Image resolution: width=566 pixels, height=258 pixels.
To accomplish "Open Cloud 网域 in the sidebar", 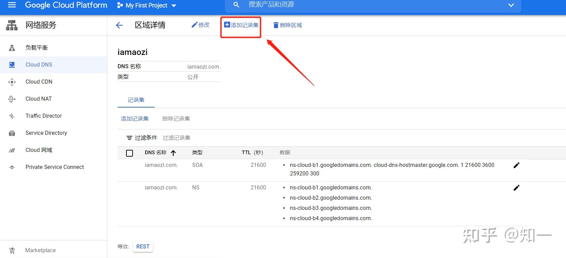I will point(53,150).
